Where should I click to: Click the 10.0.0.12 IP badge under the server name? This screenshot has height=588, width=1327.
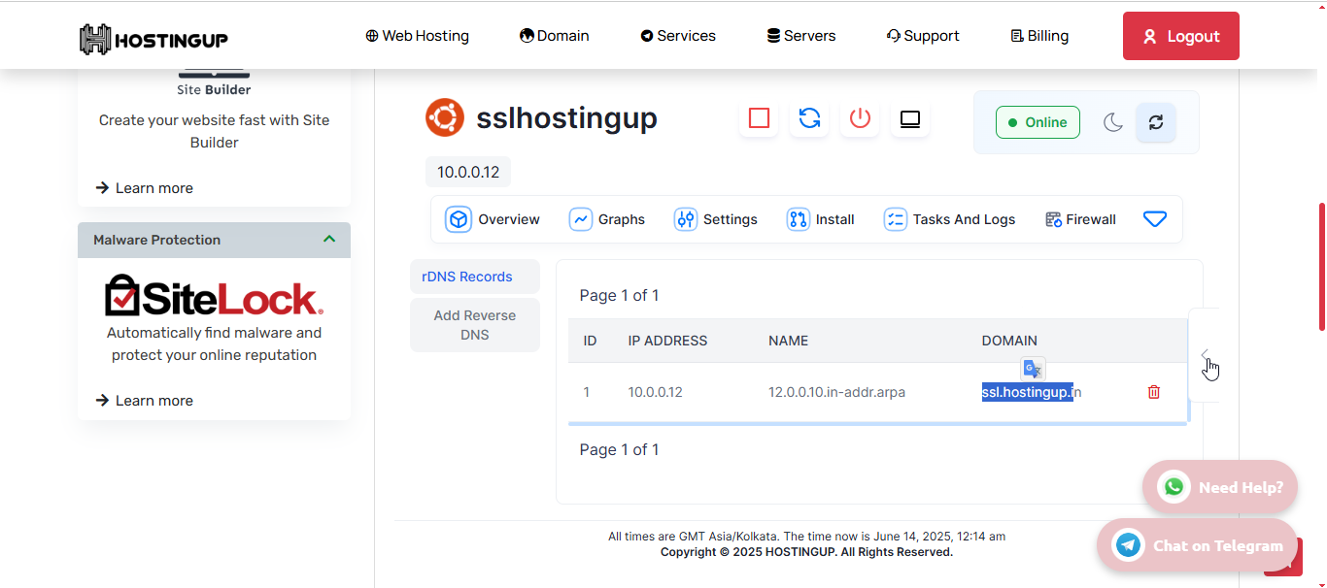pyautogui.click(x=468, y=172)
